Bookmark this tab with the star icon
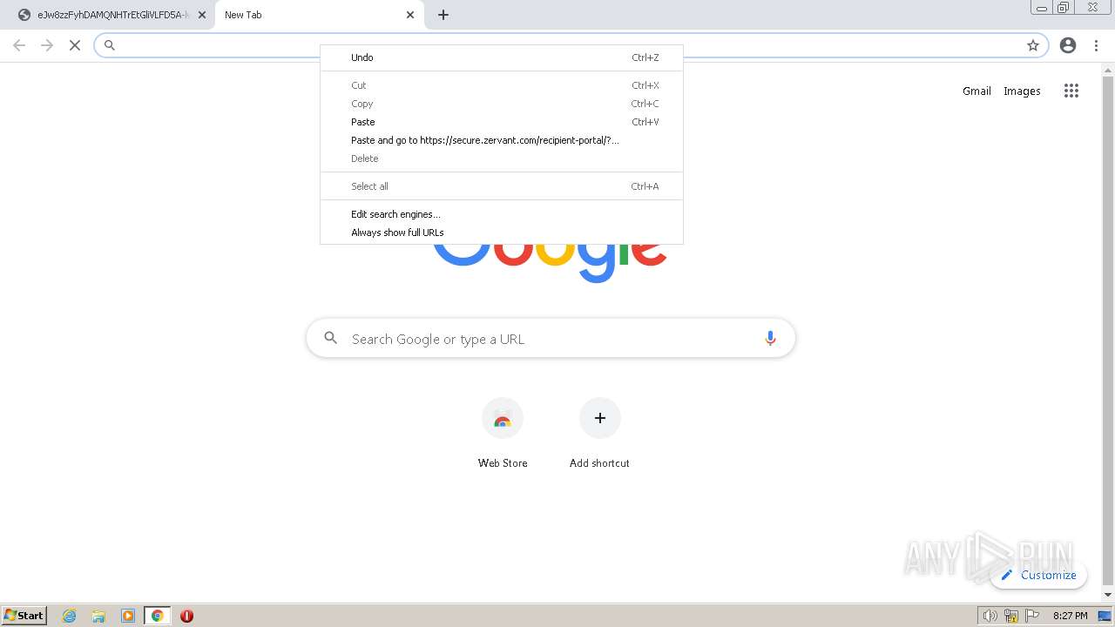 click(x=1033, y=45)
